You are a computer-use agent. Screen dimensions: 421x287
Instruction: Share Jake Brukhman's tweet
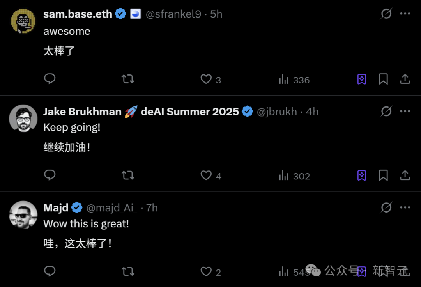point(405,175)
